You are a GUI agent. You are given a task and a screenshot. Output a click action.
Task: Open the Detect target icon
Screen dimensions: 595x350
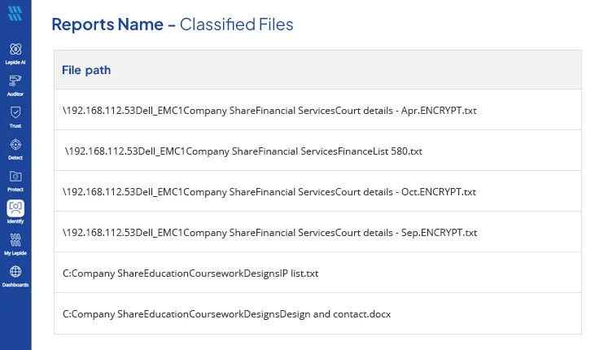coord(15,144)
